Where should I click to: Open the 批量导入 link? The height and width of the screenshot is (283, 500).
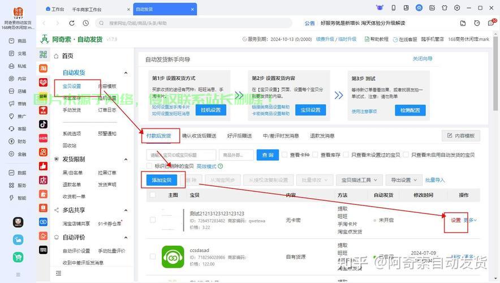coord(435,180)
